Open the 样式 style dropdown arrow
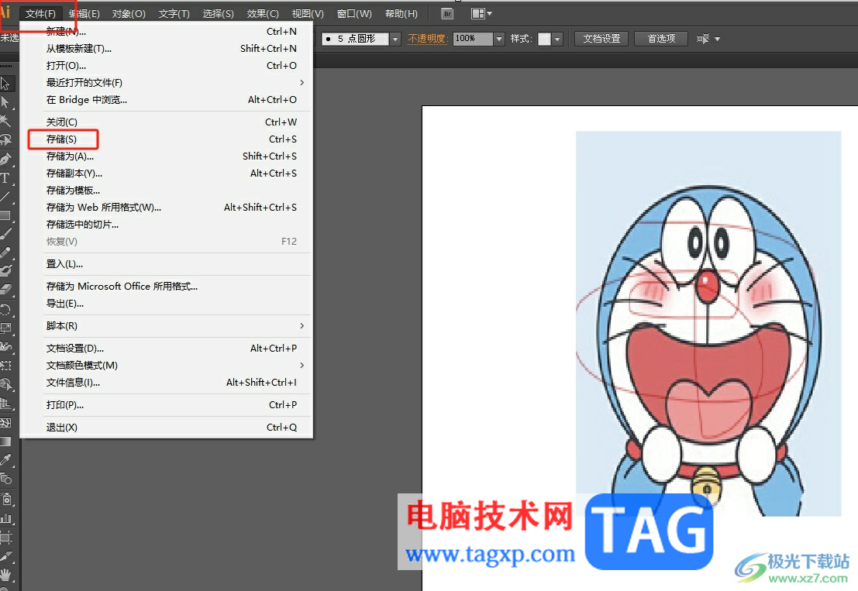The width and height of the screenshot is (858, 591). (x=557, y=39)
